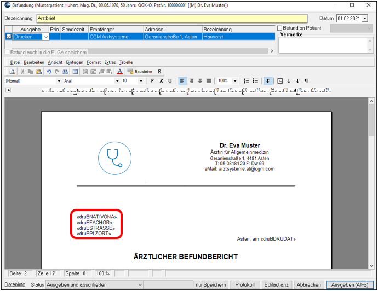The image size is (378, 291).
Task: Open the combo box beside Befund an Patient
Action: click(352, 28)
